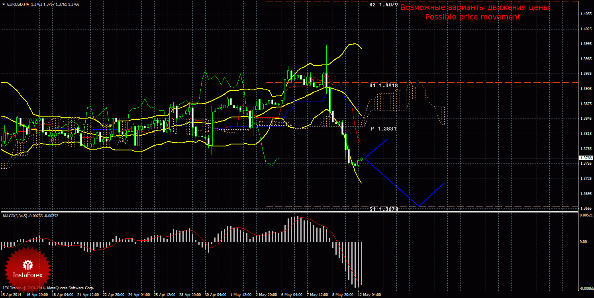Click the 1.3965 price axis label
594x298 pixels.
click(x=585, y=59)
